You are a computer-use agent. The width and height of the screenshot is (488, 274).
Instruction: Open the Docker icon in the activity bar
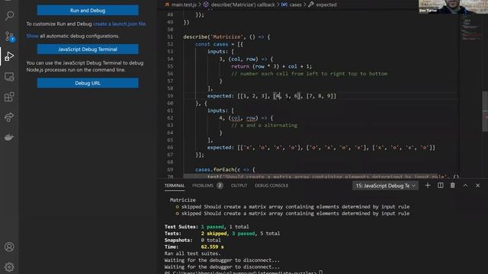pos(9,137)
